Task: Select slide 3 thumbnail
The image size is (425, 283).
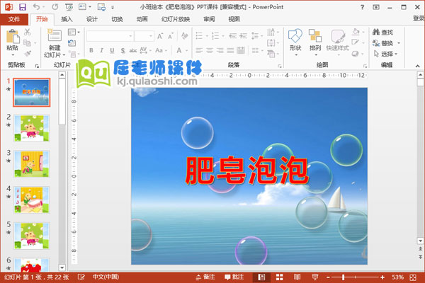Action: coord(32,164)
